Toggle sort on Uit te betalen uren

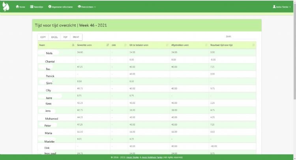pyautogui.click(x=168, y=45)
